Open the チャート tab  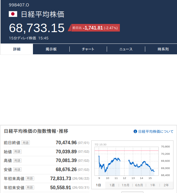coord(88,49)
